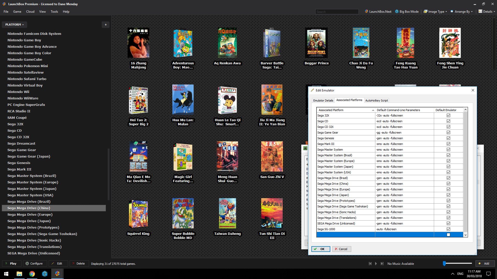This screenshot has height=279, width=497.
Task: Select San Guo Zhi V cover
Action: 272,157
